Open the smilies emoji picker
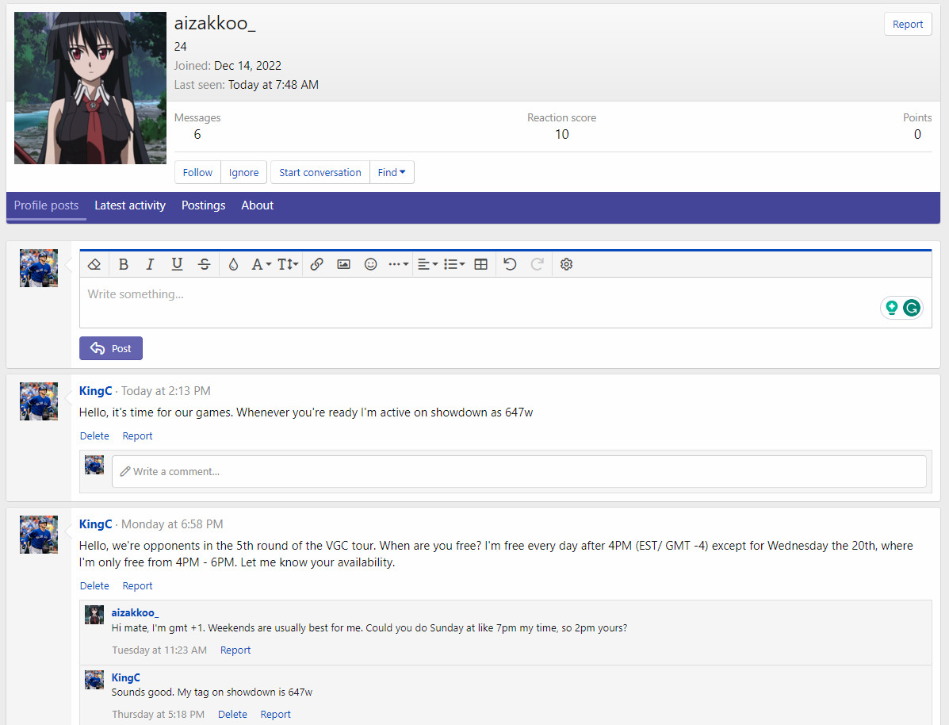The height and width of the screenshot is (725, 949). (370, 264)
